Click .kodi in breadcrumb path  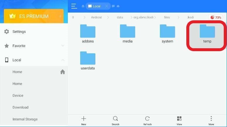(x=190, y=17)
